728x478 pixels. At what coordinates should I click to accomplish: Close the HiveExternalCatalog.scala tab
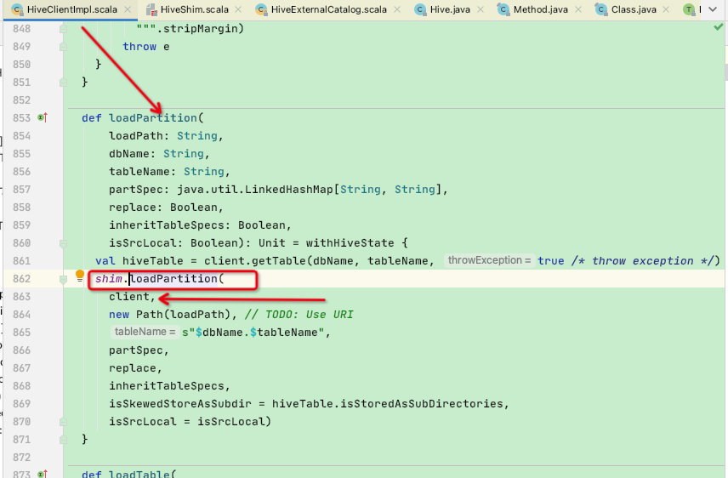point(397,9)
